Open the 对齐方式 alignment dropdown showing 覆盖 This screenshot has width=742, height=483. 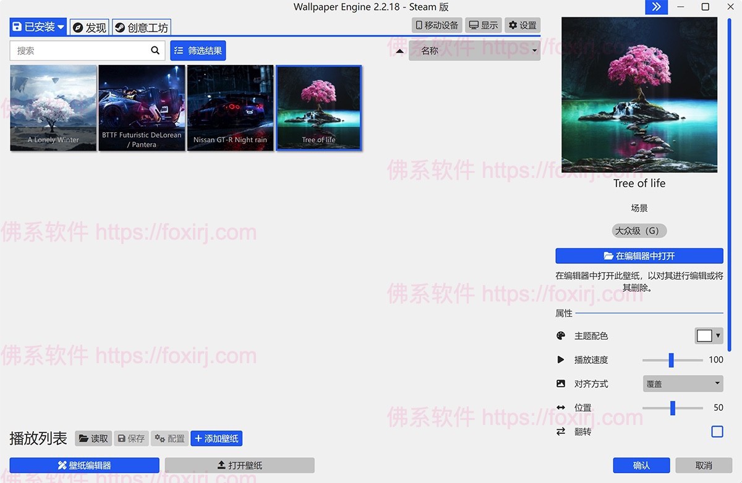[683, 384]
